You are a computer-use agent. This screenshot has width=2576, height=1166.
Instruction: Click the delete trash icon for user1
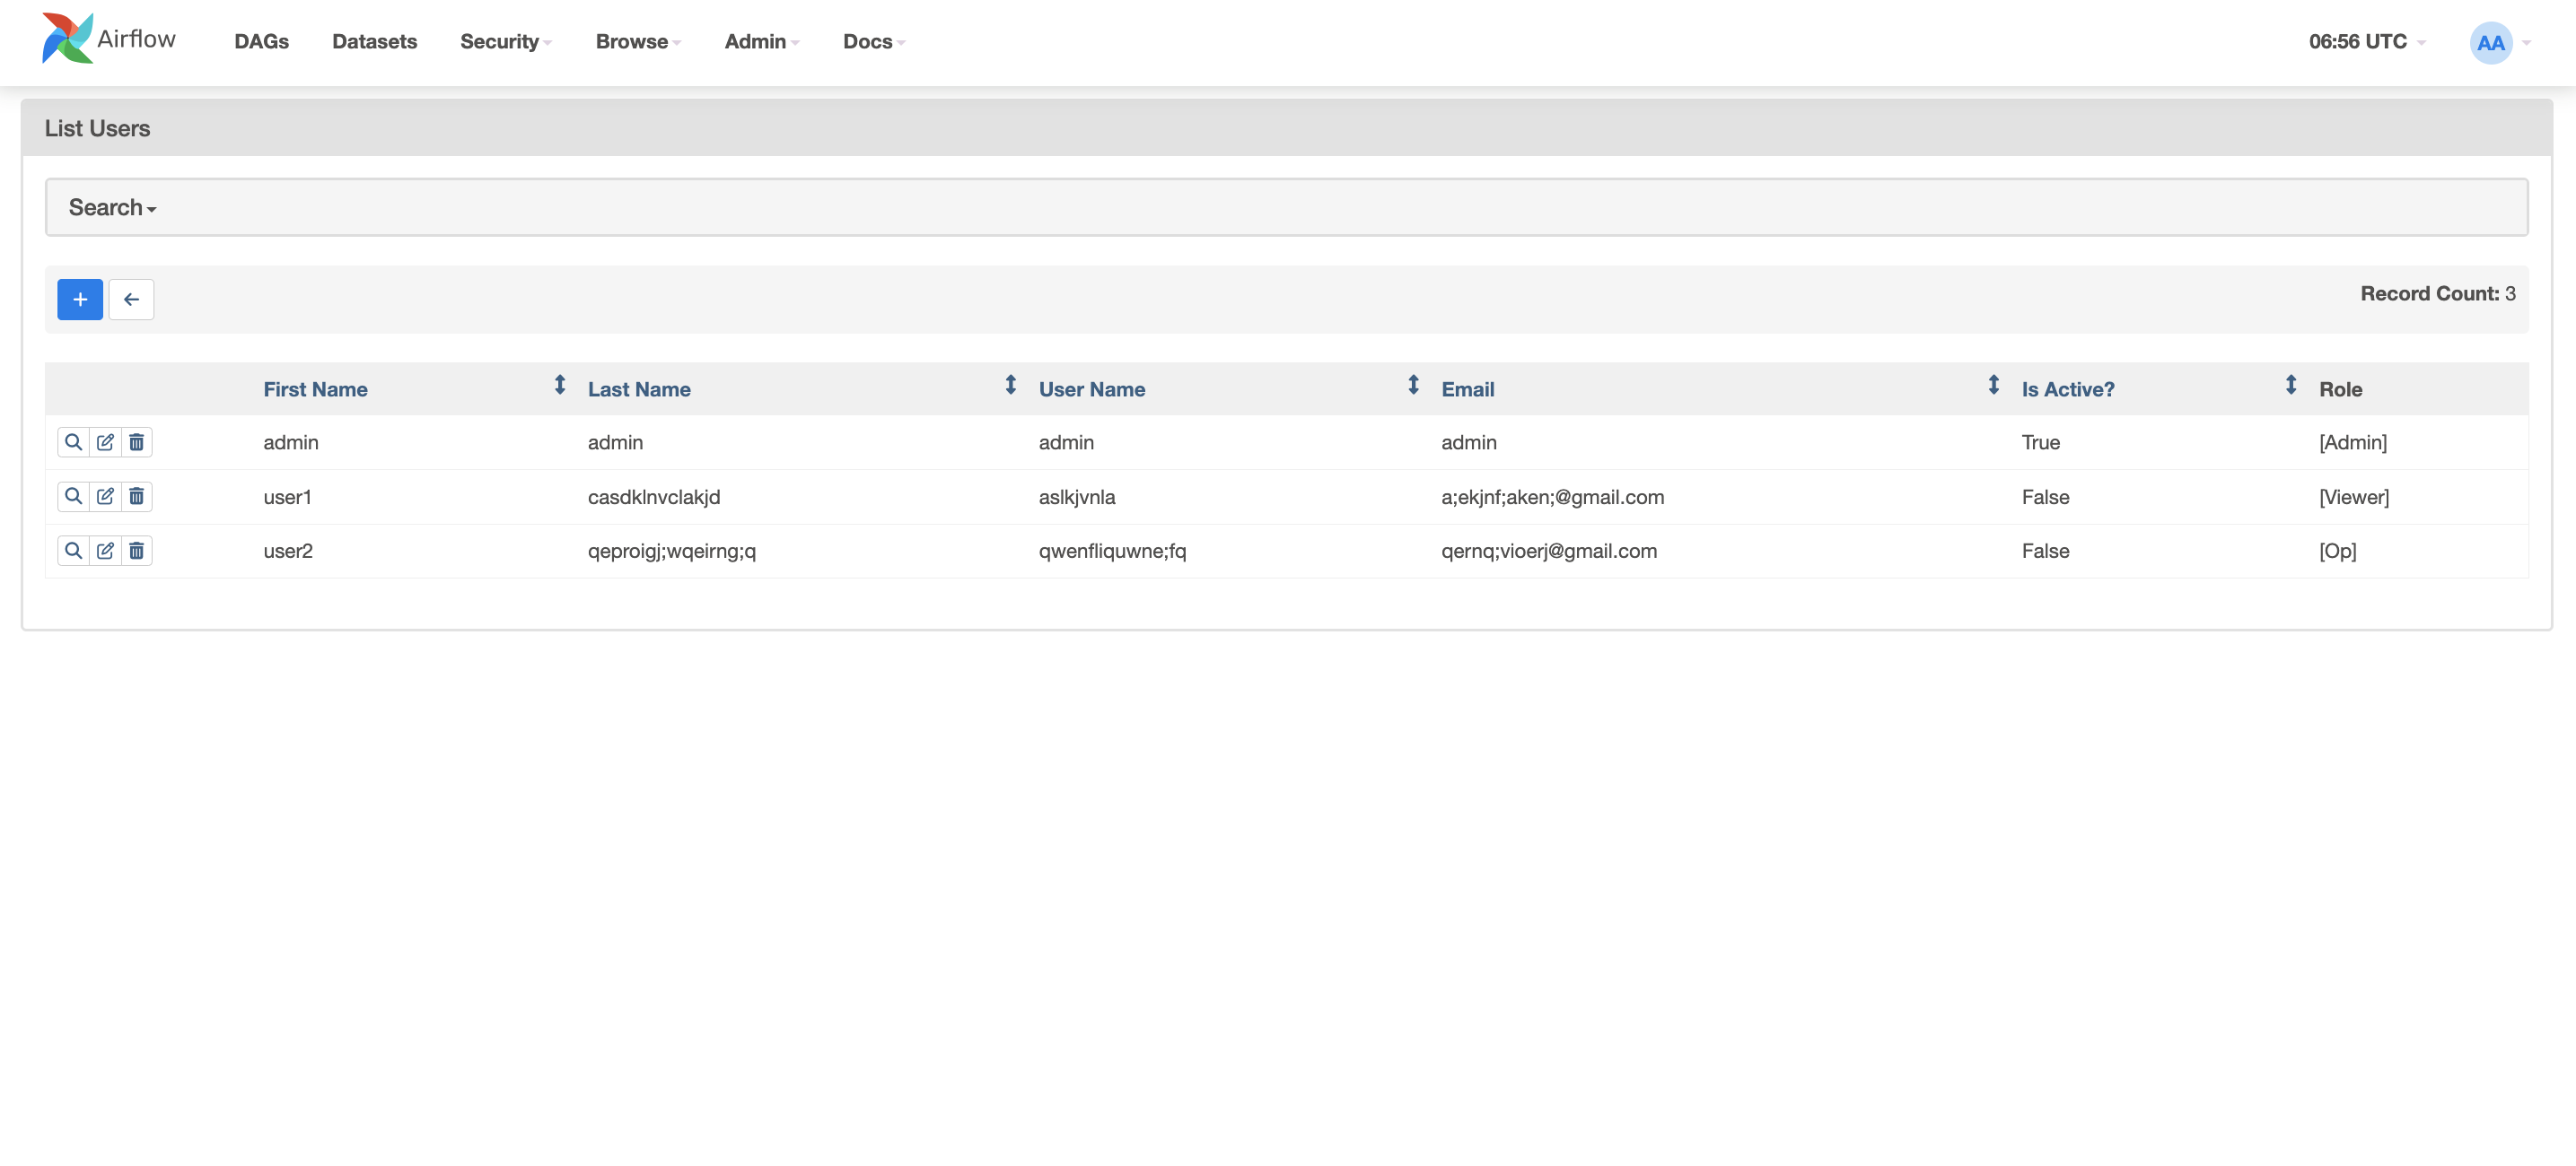tap(137, 496)
